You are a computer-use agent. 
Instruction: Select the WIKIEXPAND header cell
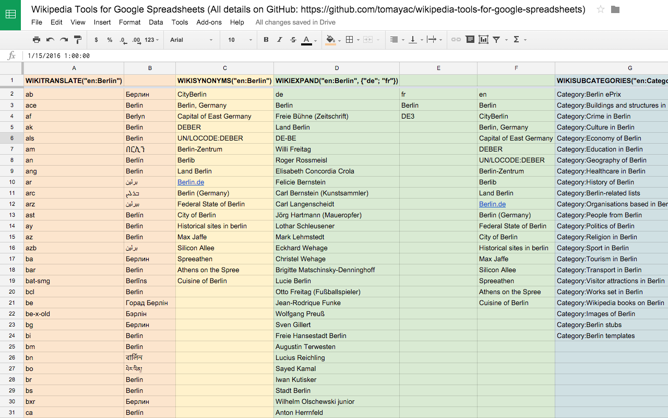click(337, 80)
